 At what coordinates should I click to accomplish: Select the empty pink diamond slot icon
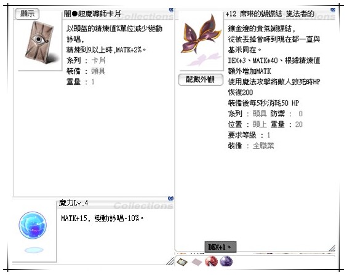(x=196, y=262)
